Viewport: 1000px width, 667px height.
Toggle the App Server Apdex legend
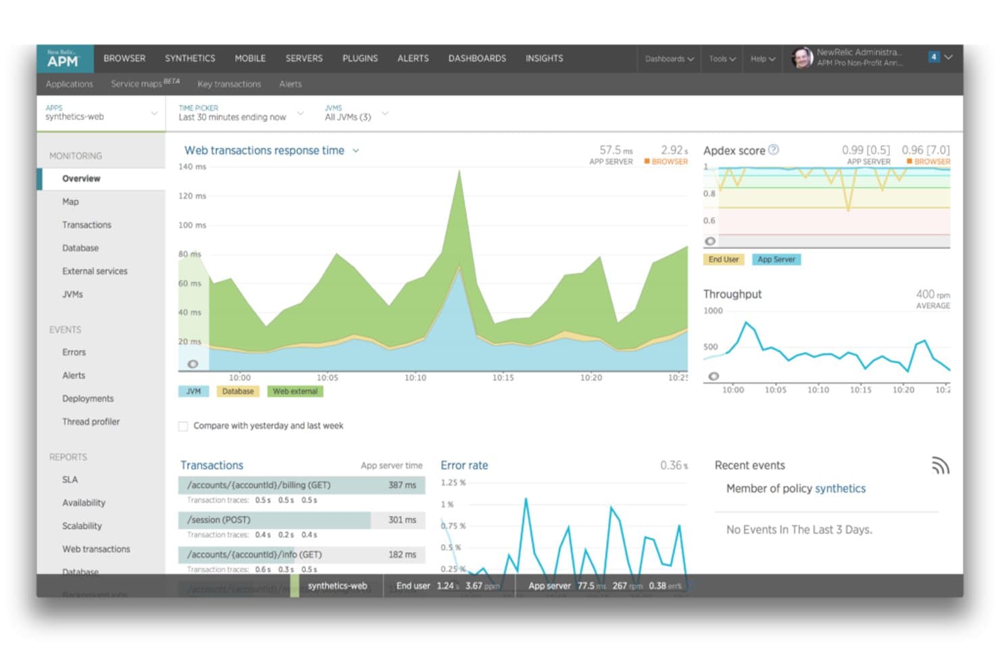pos(776,260)
